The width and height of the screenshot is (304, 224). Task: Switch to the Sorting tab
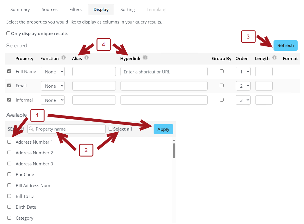pyautogui.click(x=127, y=10)
